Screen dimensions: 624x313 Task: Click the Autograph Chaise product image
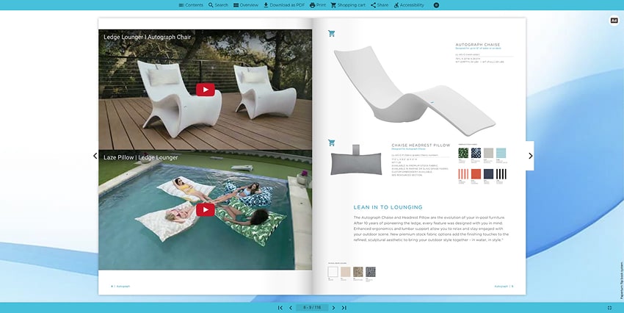(x=414, y=90)
